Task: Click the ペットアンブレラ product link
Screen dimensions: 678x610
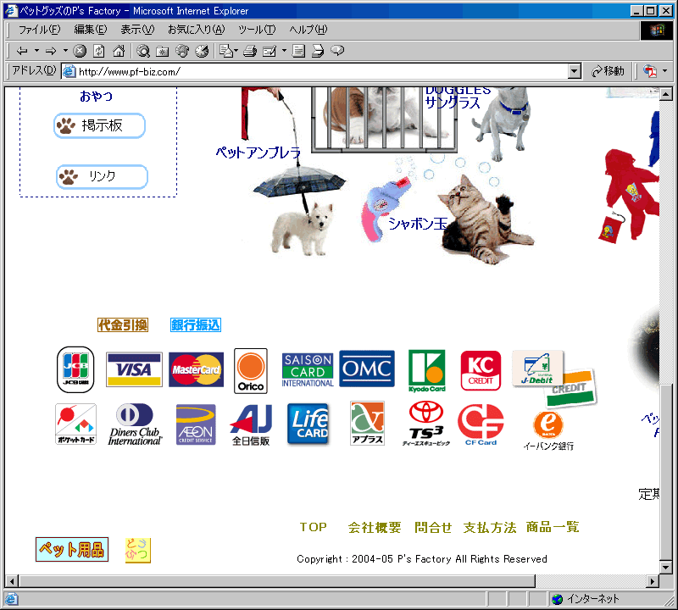Action: pyautogui.click(x=258, y=152)
